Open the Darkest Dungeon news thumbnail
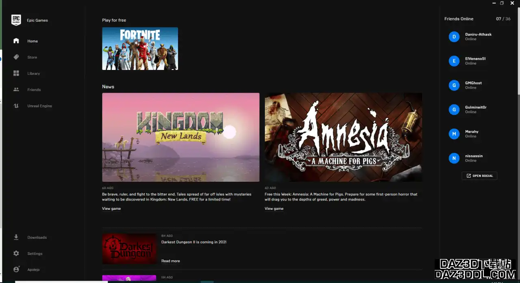The image size is (520, 283). [129, 249]
